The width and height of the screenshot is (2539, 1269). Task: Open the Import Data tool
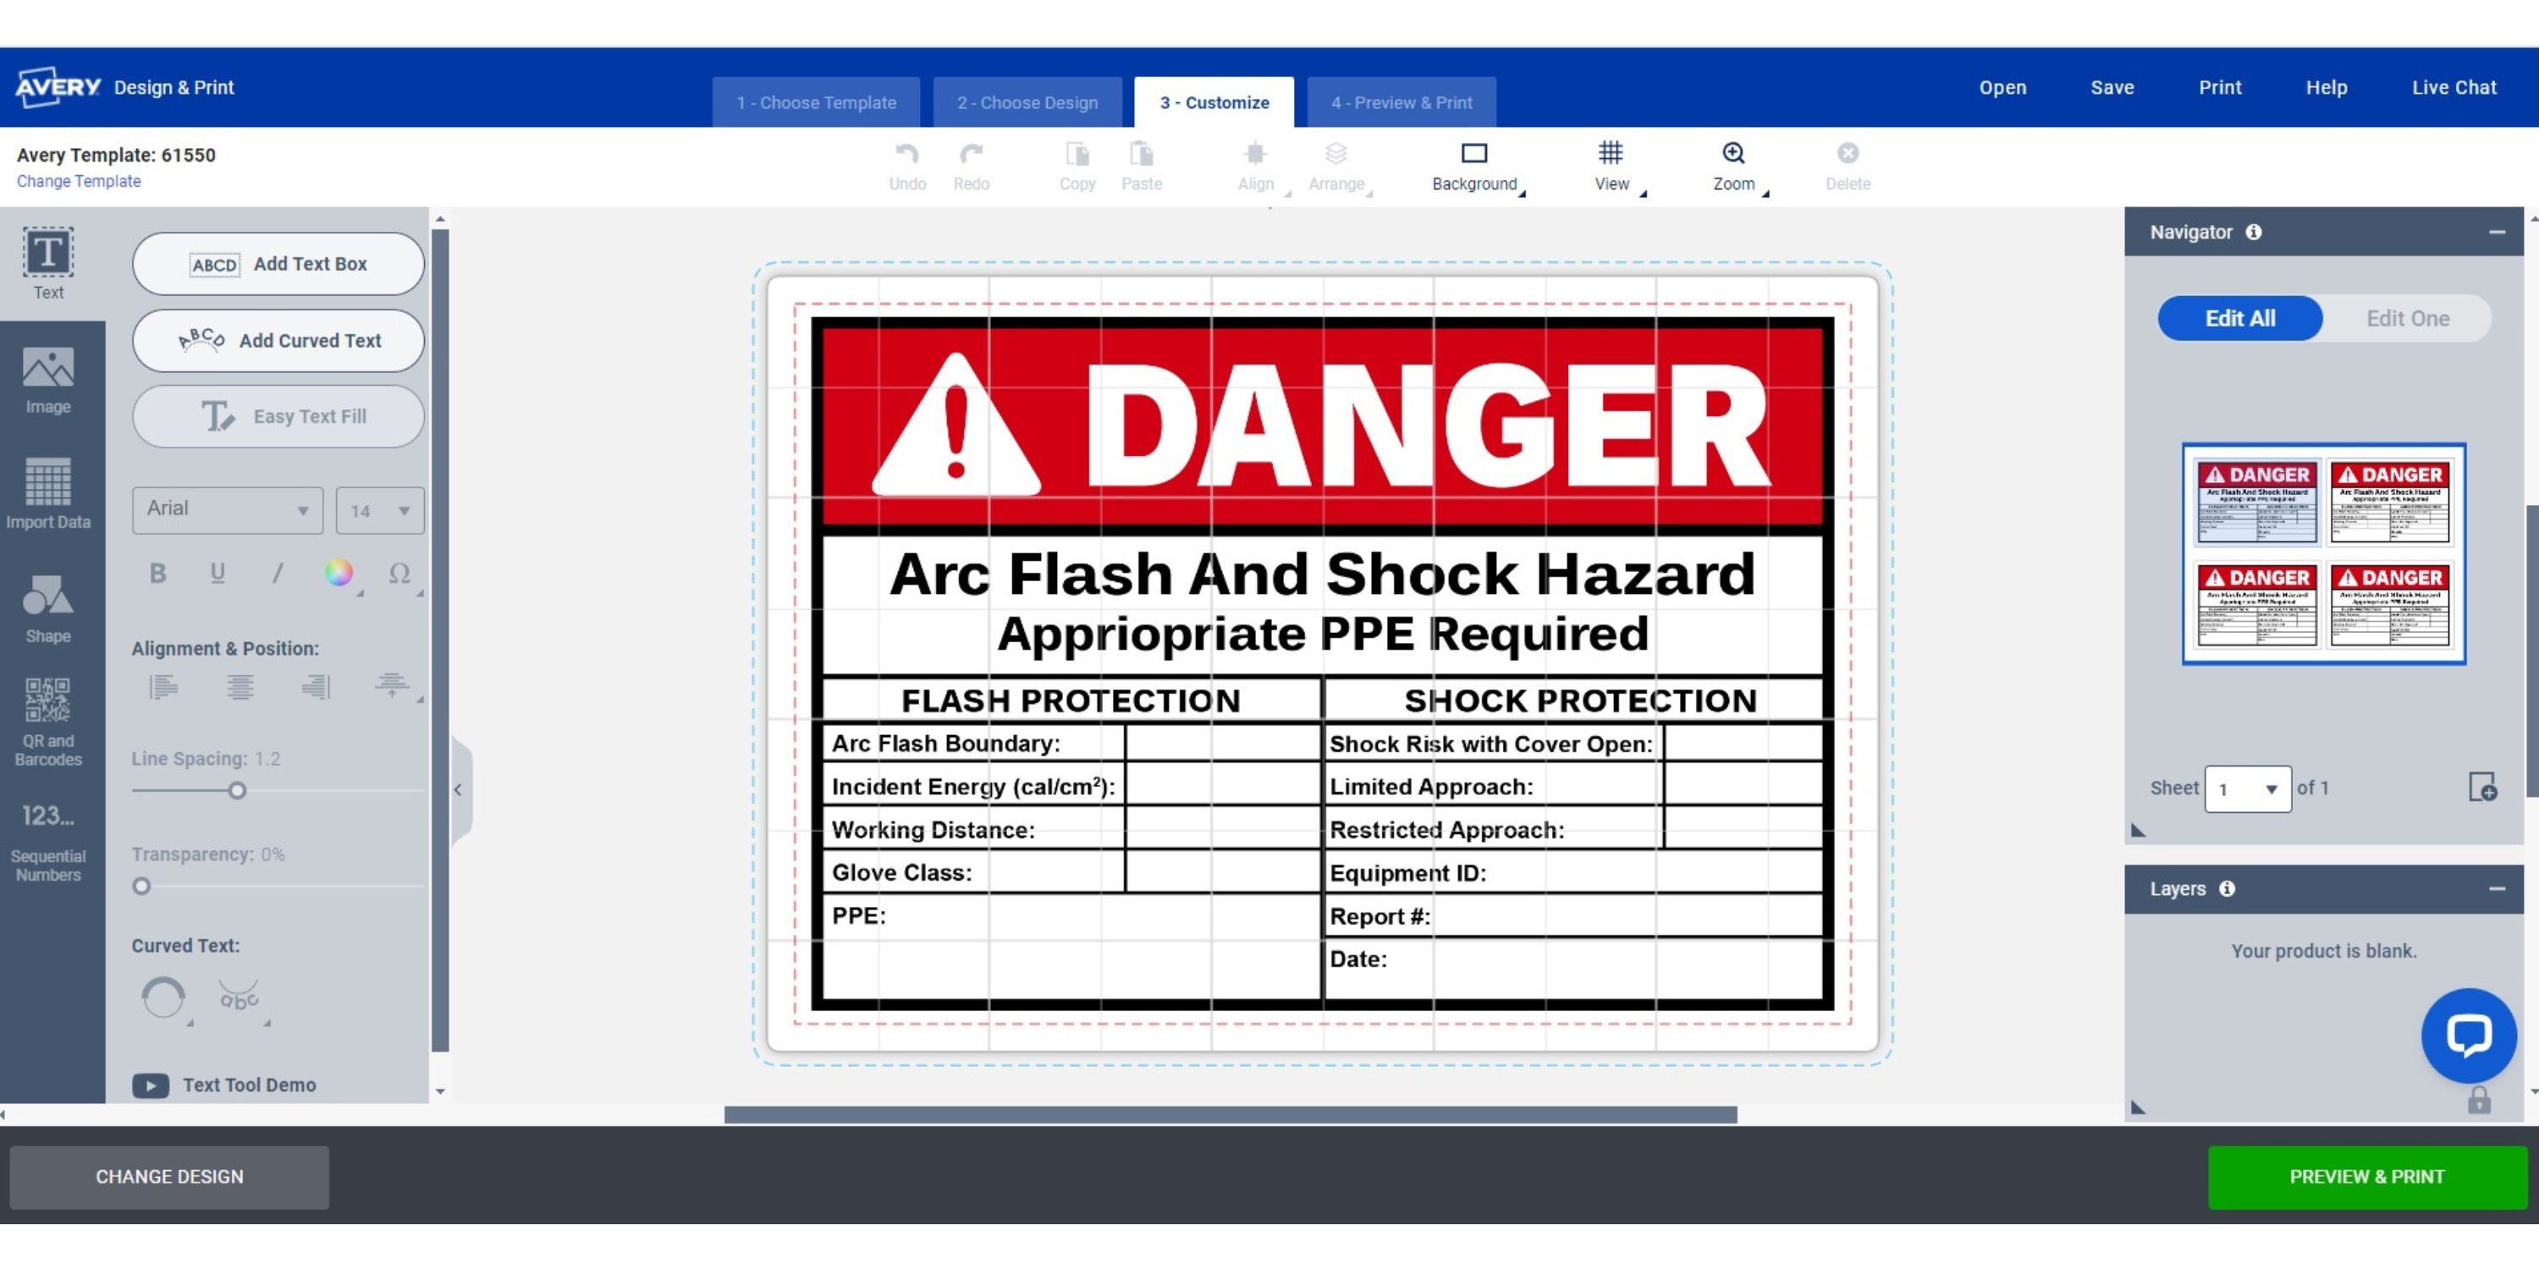click(48, 493)
